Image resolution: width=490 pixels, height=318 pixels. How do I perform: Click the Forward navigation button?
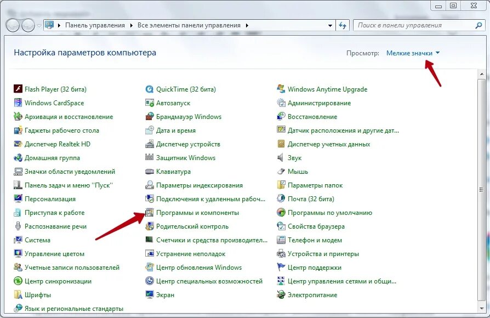(28, 25)
